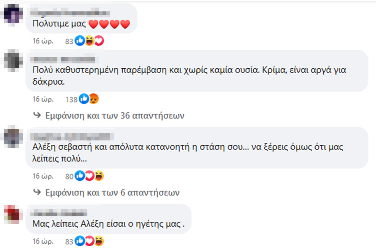Click the like reaction on the "Μας λείπεις Αλέξη" comment

(x=80, y=241)
